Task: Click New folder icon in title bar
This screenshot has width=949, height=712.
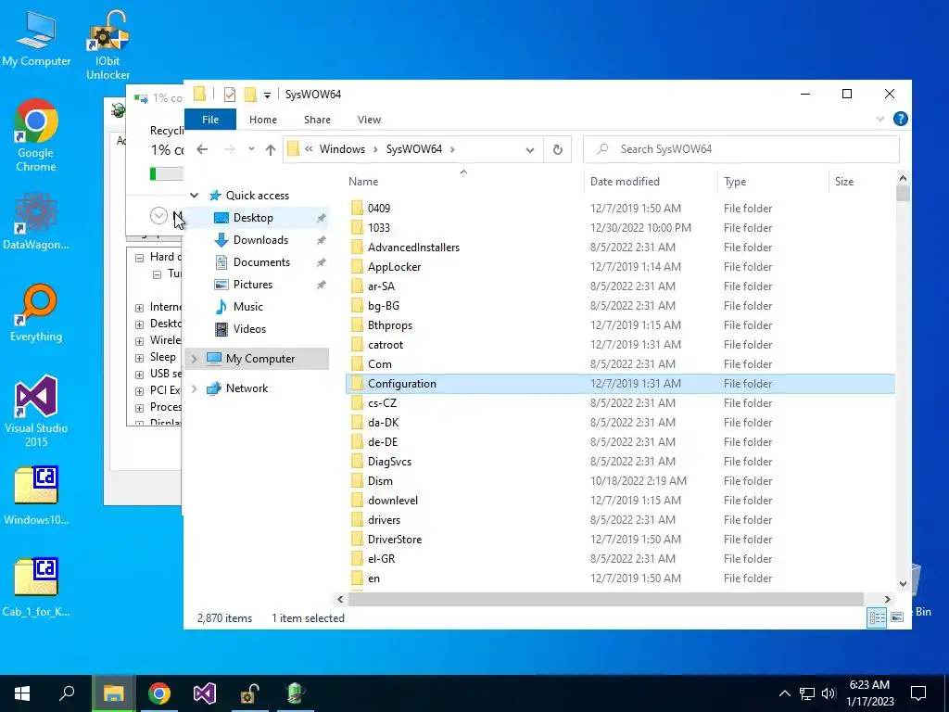Action: 250,95
